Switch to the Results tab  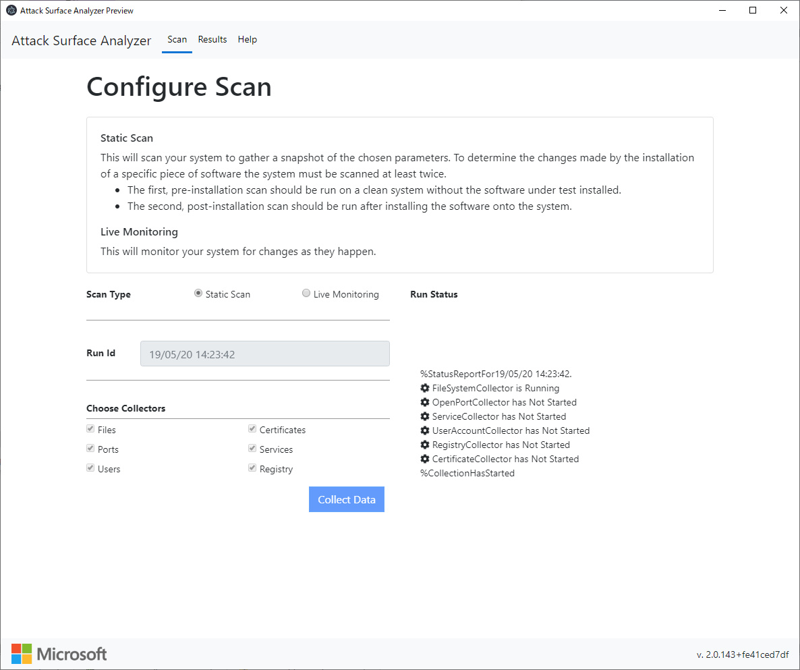[x=212, y=39]
